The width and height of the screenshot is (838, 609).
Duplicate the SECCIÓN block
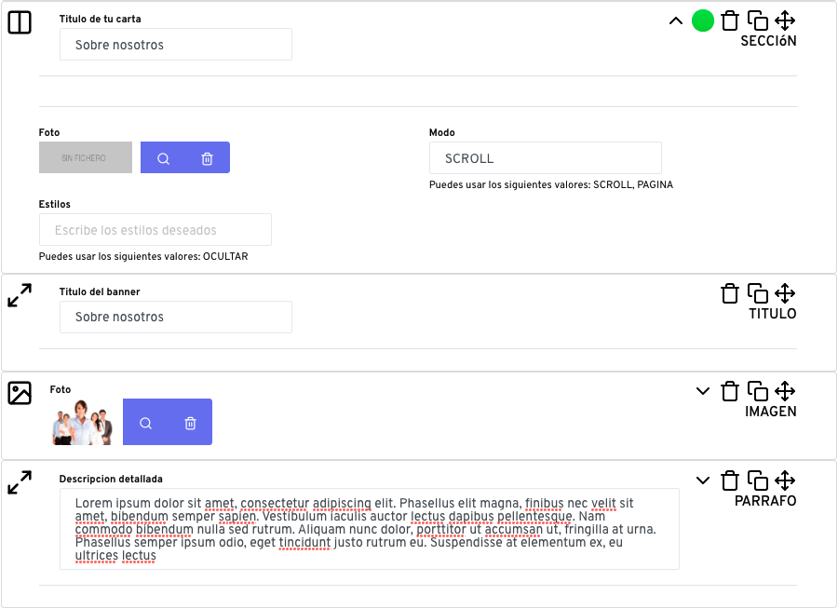(x=757, y=20)
